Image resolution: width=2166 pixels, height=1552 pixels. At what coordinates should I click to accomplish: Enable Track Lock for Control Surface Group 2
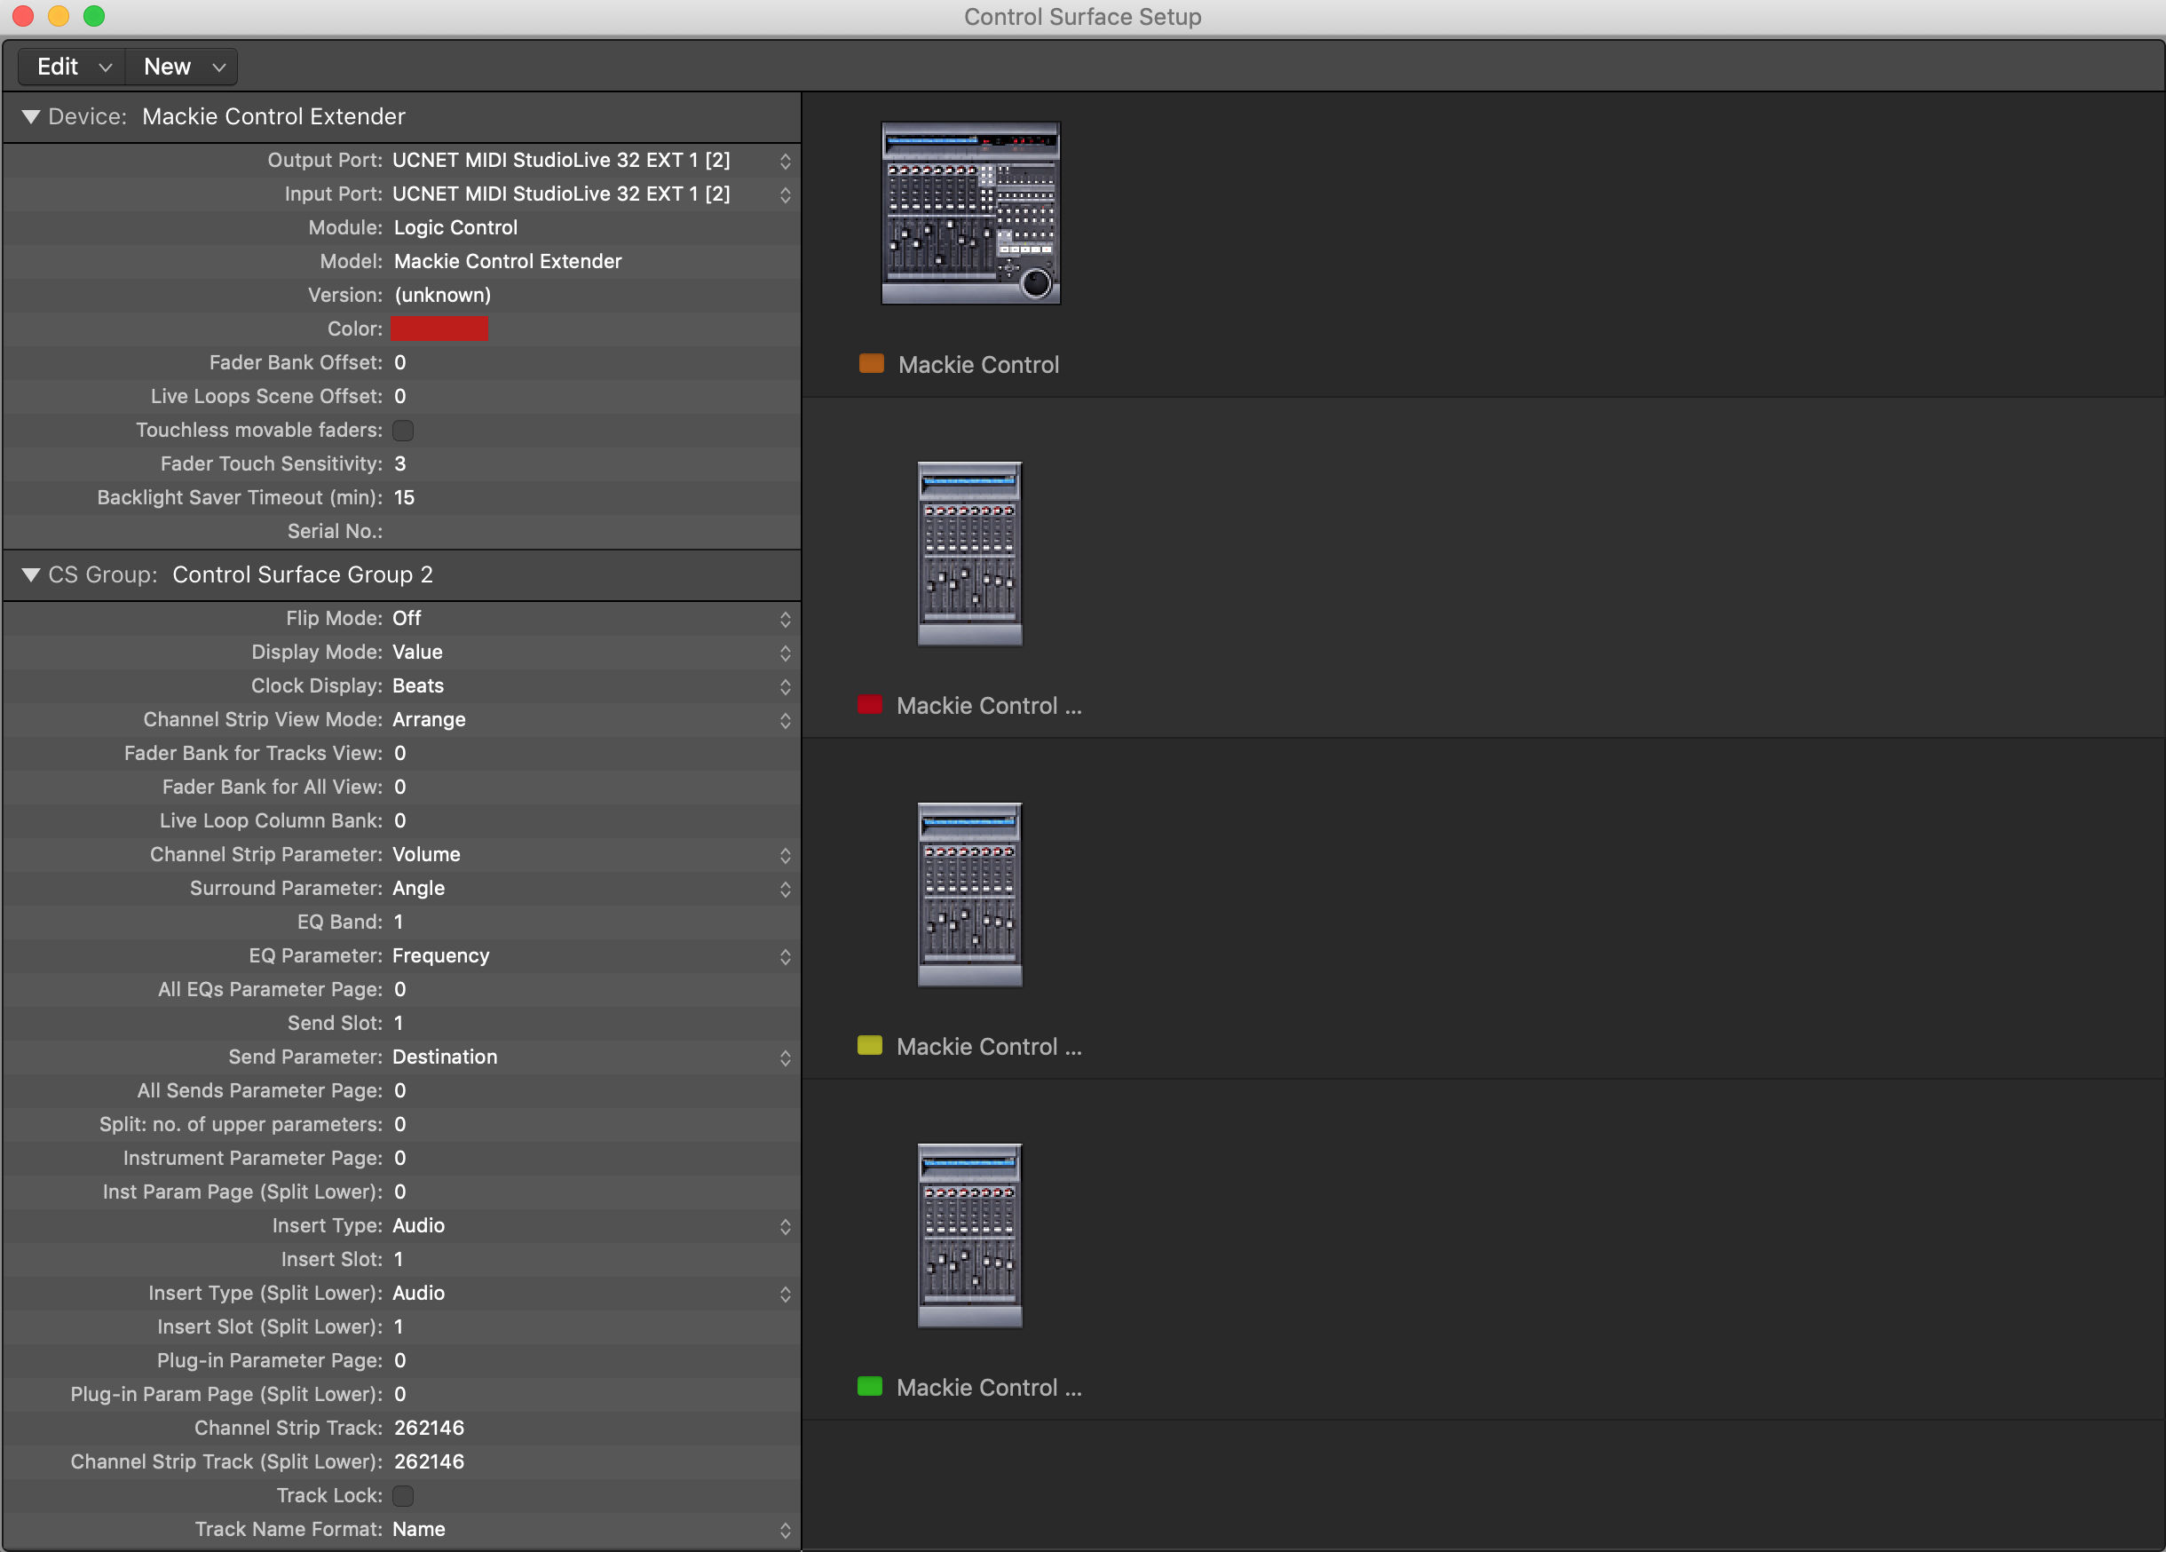point(403,1496)
